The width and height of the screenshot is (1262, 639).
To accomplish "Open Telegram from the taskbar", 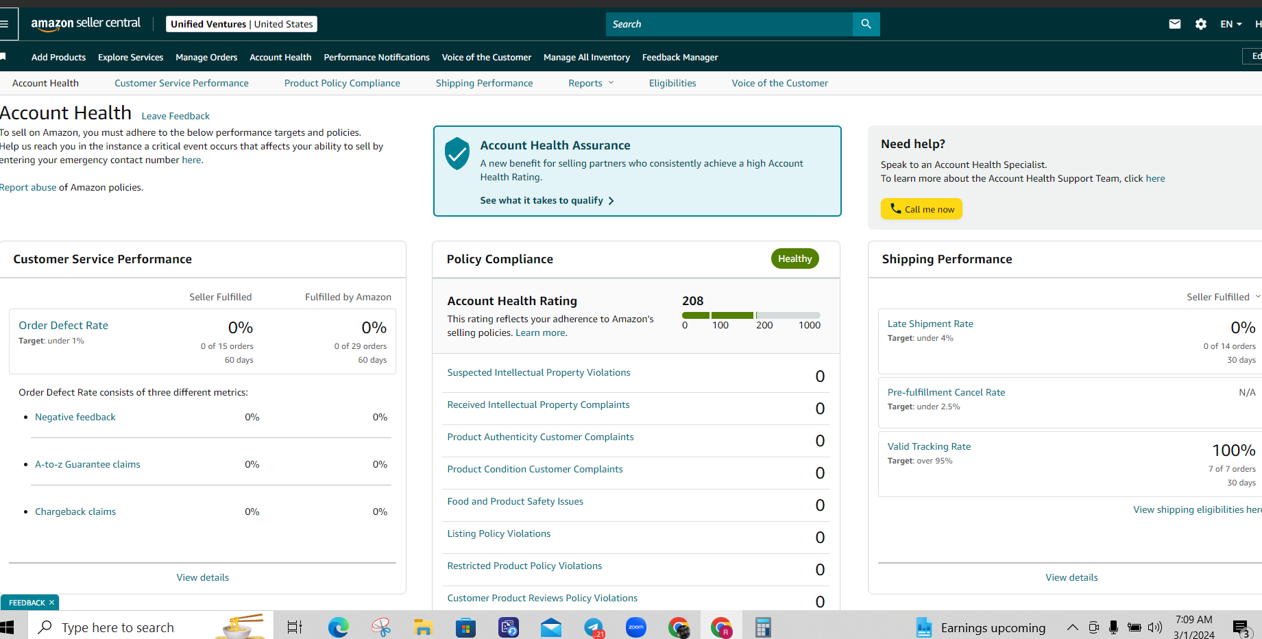I will [x=594, y=627].
